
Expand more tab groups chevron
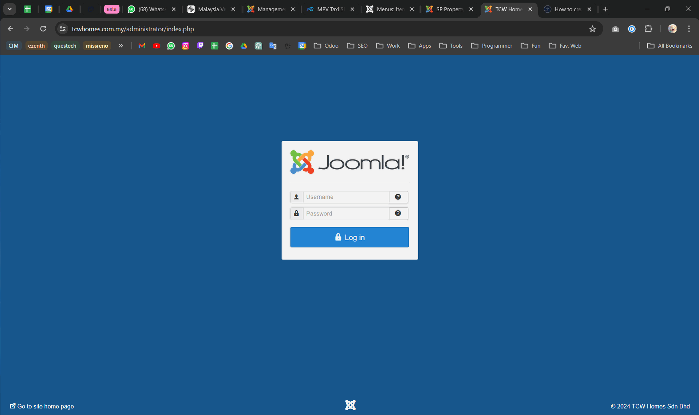click(121, 46)
